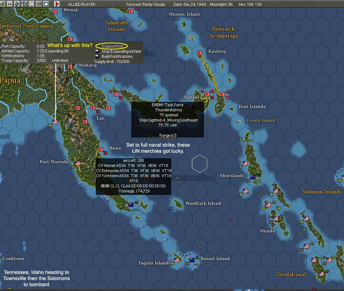Select the US flag with yellow exclamation mark
344x291 pixels.
coord(246,191)
